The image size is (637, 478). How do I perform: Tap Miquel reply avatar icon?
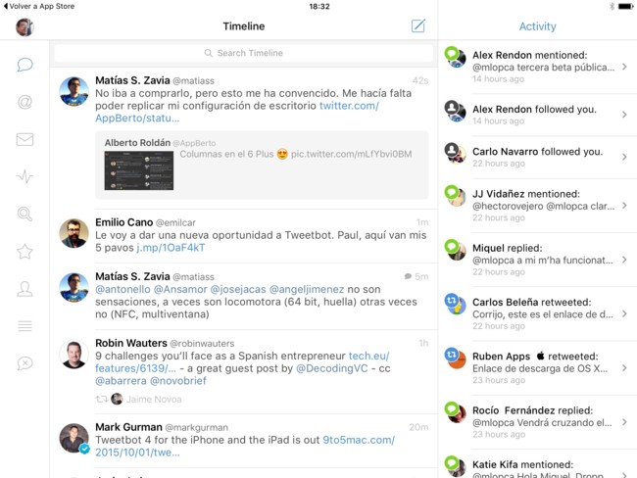(x=455, y=250)
